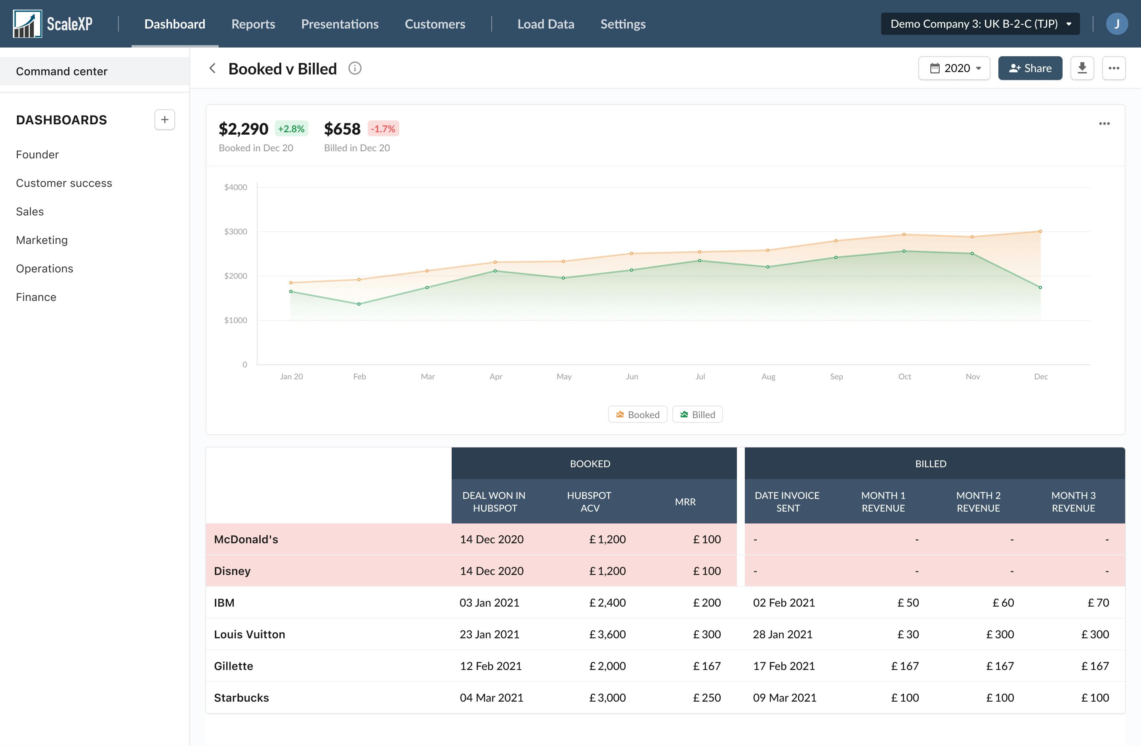
Task: Click the Share button
Action: (x=1030, y=68)
